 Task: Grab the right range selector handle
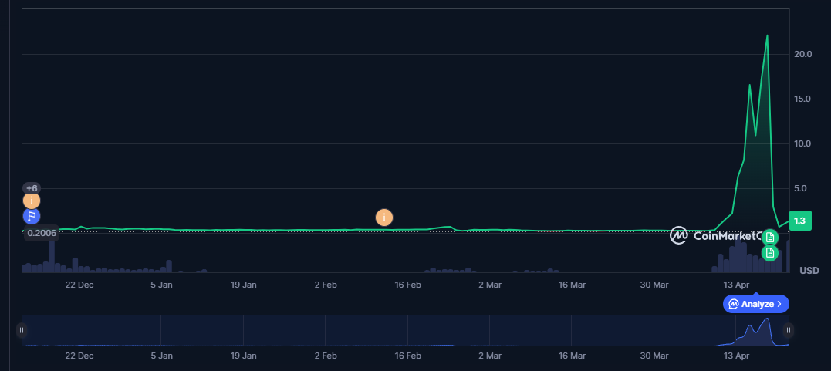tap(789, 330)
